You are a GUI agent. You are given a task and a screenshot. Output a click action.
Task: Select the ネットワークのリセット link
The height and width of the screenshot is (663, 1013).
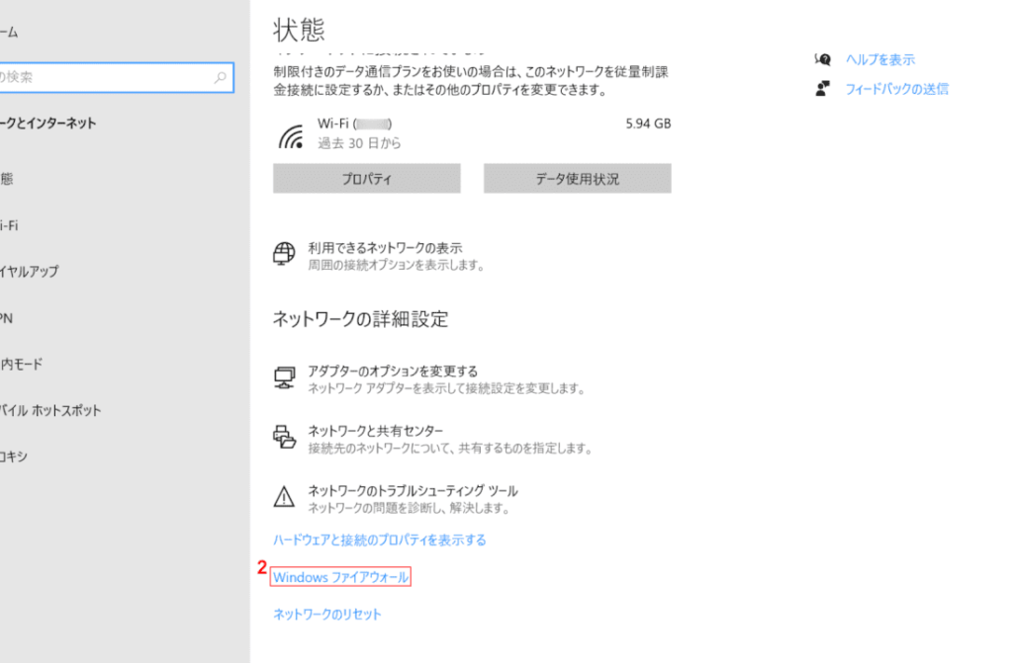point(326,615)
